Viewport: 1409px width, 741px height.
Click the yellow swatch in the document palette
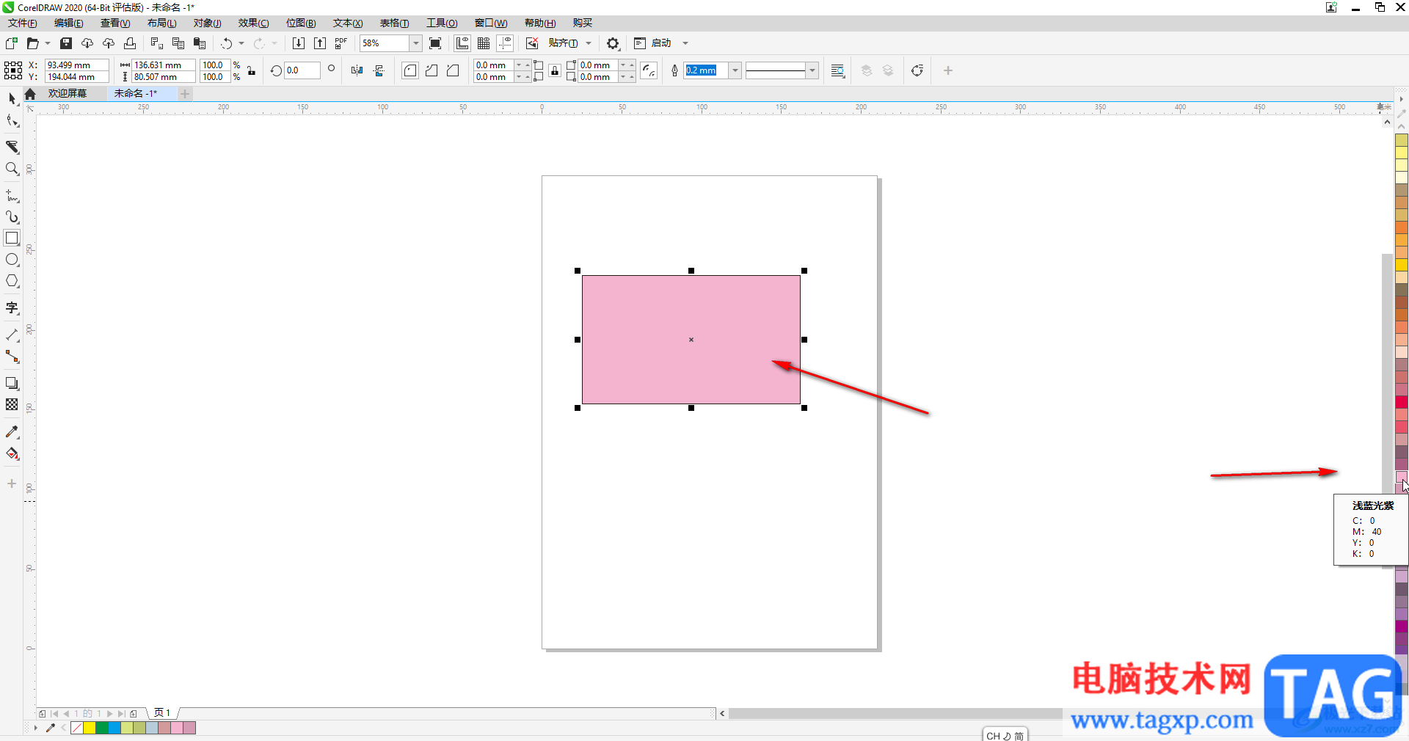pos(90,728)
